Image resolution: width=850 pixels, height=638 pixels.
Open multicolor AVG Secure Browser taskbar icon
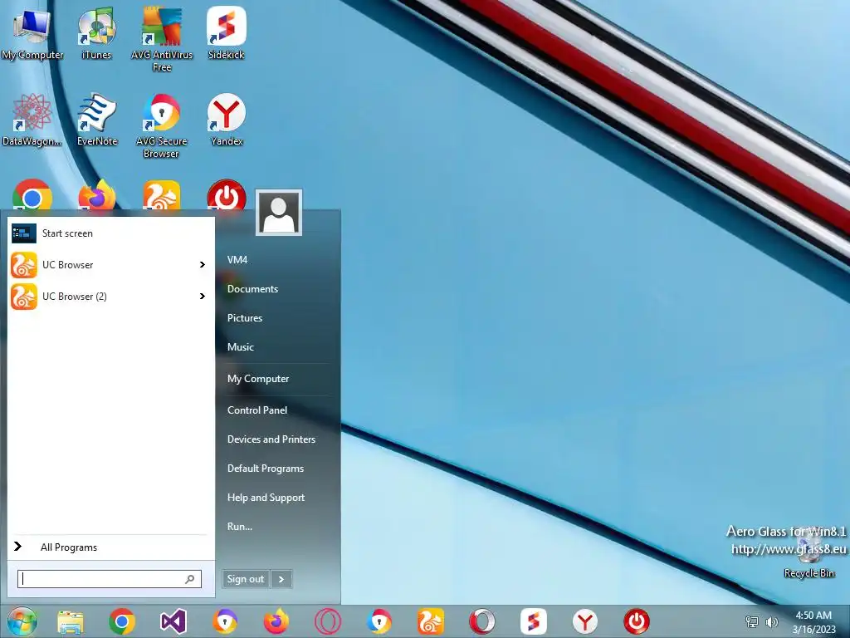point(379,621)
